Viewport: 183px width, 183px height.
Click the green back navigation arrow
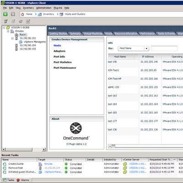[x=5, y=14]
